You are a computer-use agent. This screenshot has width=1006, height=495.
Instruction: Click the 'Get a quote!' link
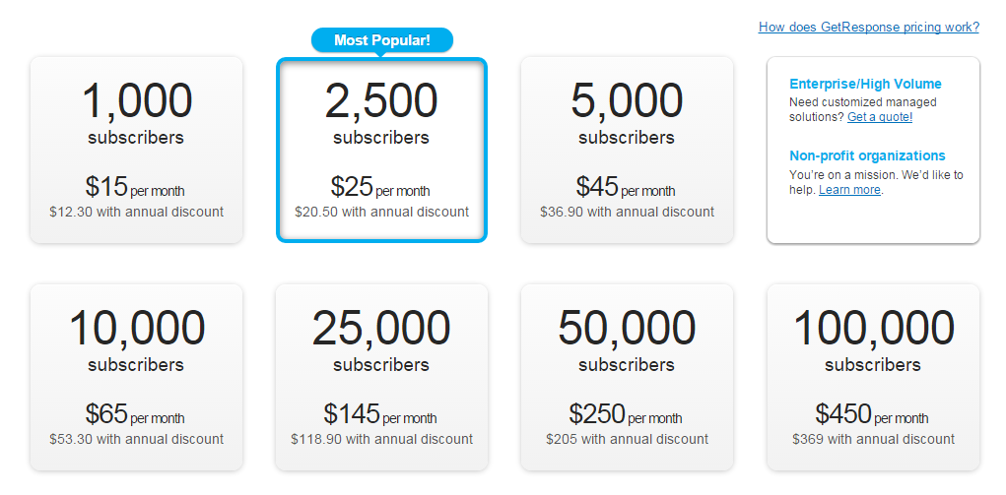(880, 117)
